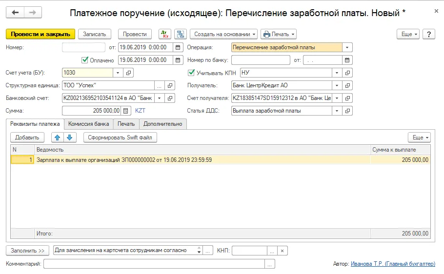The width and height of the screenshot is (444, 274).
Task: Show Дт/Кт postings of the document
Action: (164, 34)
